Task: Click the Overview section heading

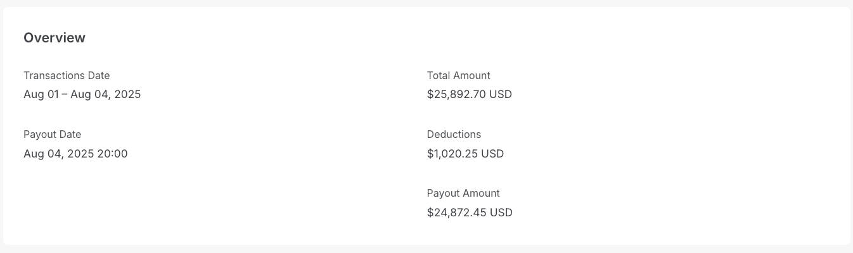Action: [55, 38]
